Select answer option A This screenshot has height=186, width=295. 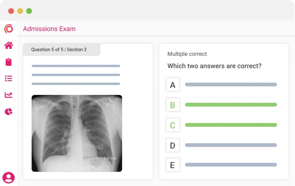pos(172,85)
